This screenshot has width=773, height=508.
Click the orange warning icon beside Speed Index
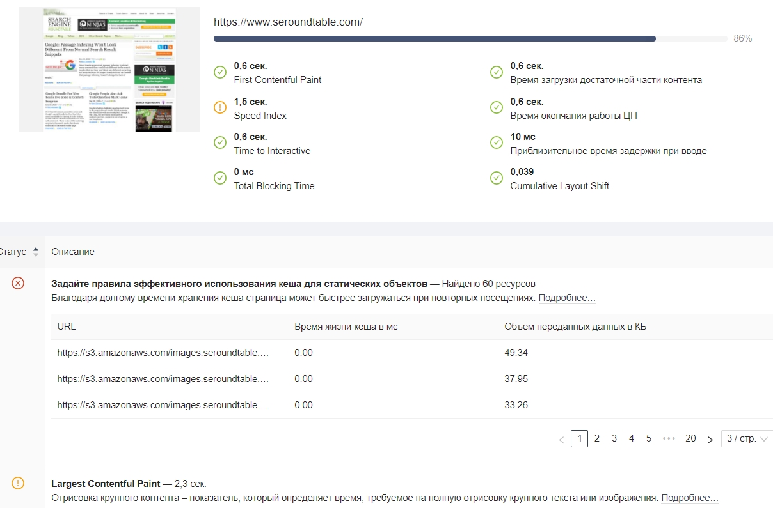click(220, 108)
